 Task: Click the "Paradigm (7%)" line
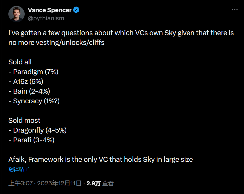point(34,72)
